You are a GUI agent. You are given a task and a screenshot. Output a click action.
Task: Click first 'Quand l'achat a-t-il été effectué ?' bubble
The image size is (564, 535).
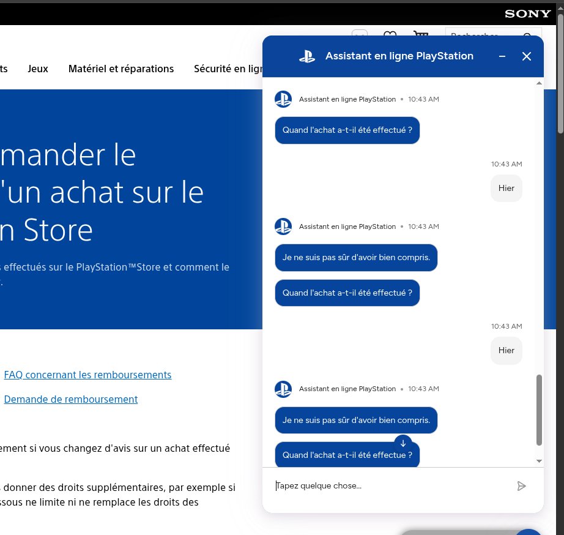point(347,130)
